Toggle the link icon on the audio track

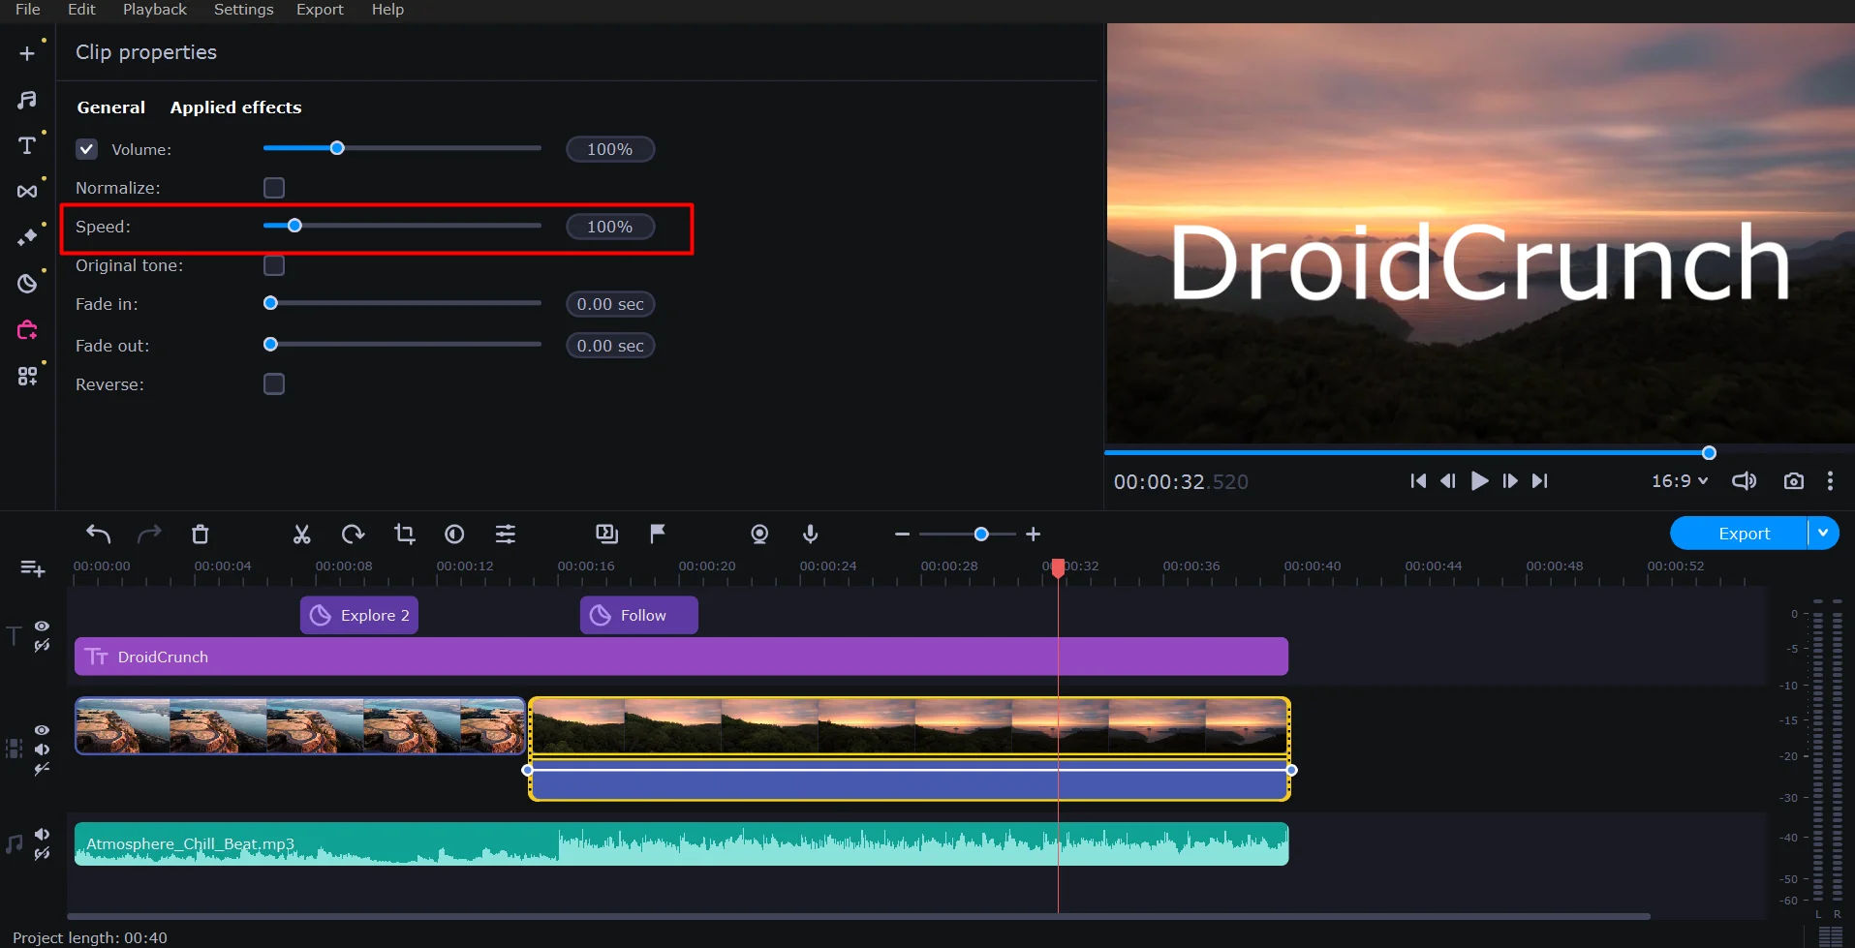42,854
